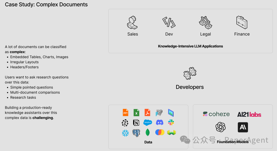Open the Slack logo icon
The width and height of the screenshot is (277, 151).
[171, 123]
